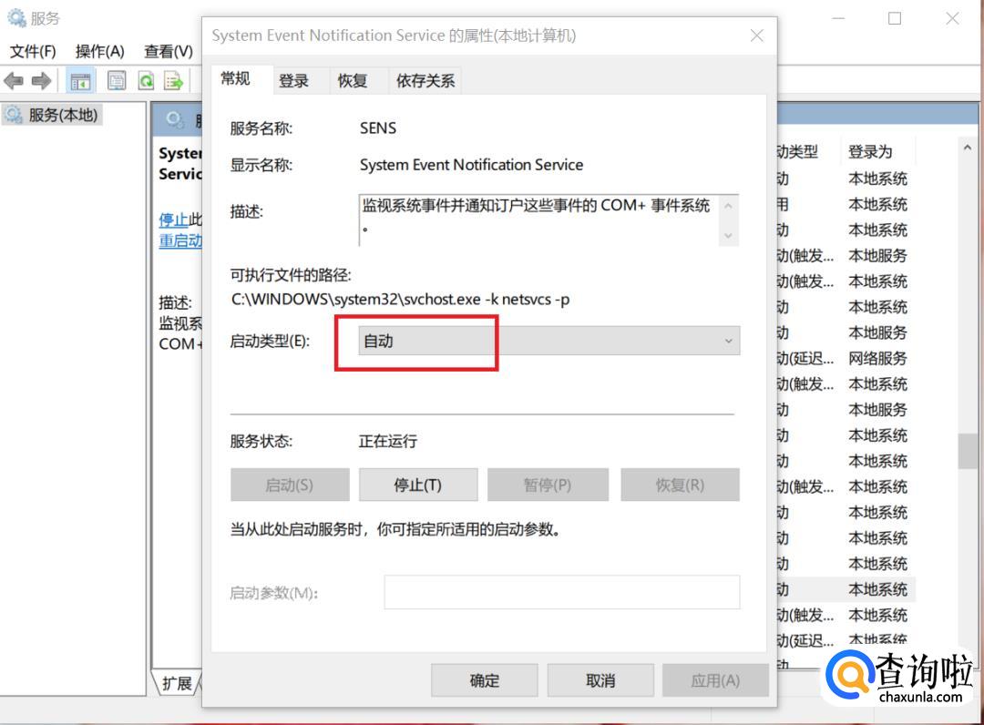This screenshot has height=725, width=984.
Task: Open the 启动类型 dropdown set to 自动
Action: tap(548, 341)
